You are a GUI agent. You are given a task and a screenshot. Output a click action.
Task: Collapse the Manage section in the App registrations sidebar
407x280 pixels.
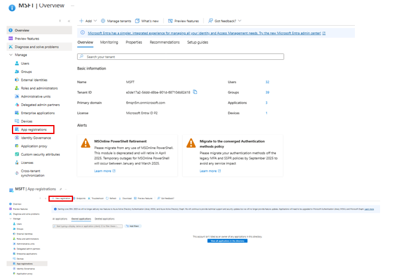(11, 219)
